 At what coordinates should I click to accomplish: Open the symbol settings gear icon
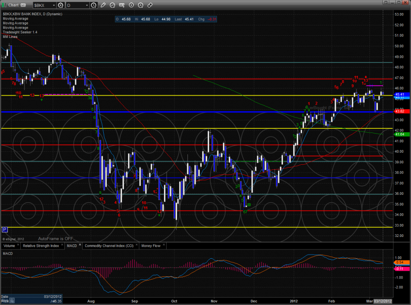[x=60, y=5]
